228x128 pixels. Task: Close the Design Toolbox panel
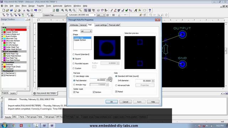click(29, 20)
